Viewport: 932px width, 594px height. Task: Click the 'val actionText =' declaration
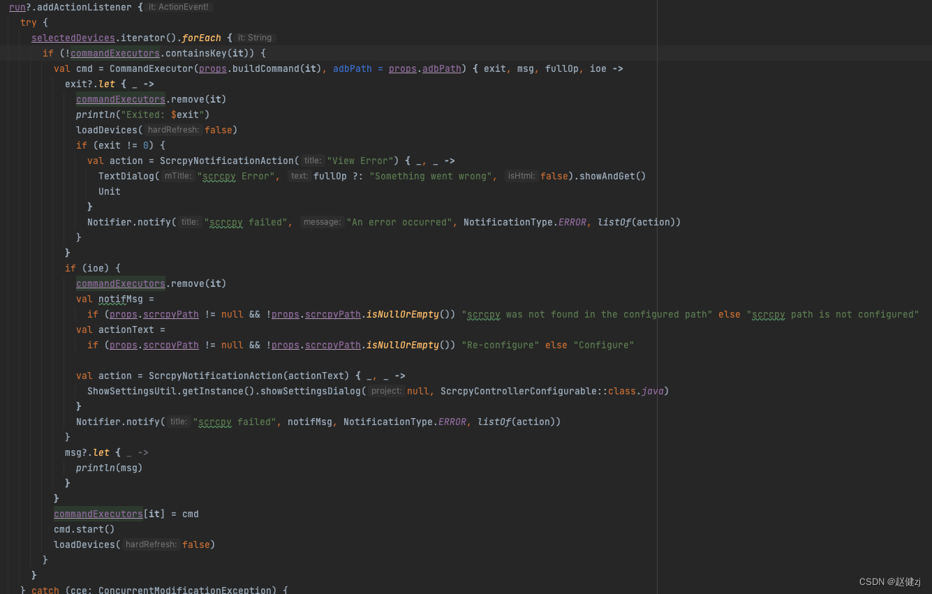click(121, 329)
